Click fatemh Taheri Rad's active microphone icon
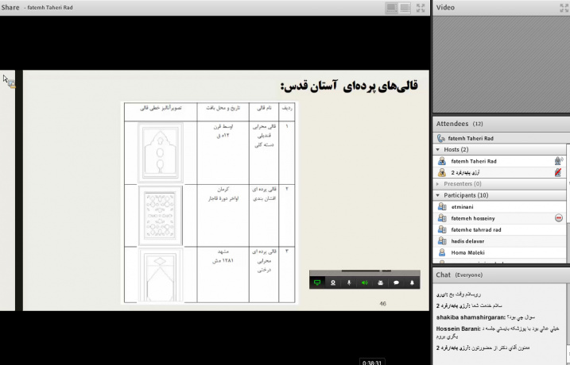 558,161
